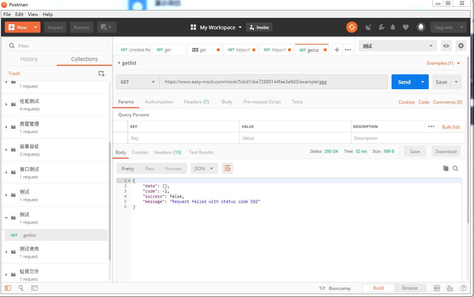Expand the getlist request name arrow
Image resolution: width=474 pixels, height=297 pixels.
tap(119, 63)
